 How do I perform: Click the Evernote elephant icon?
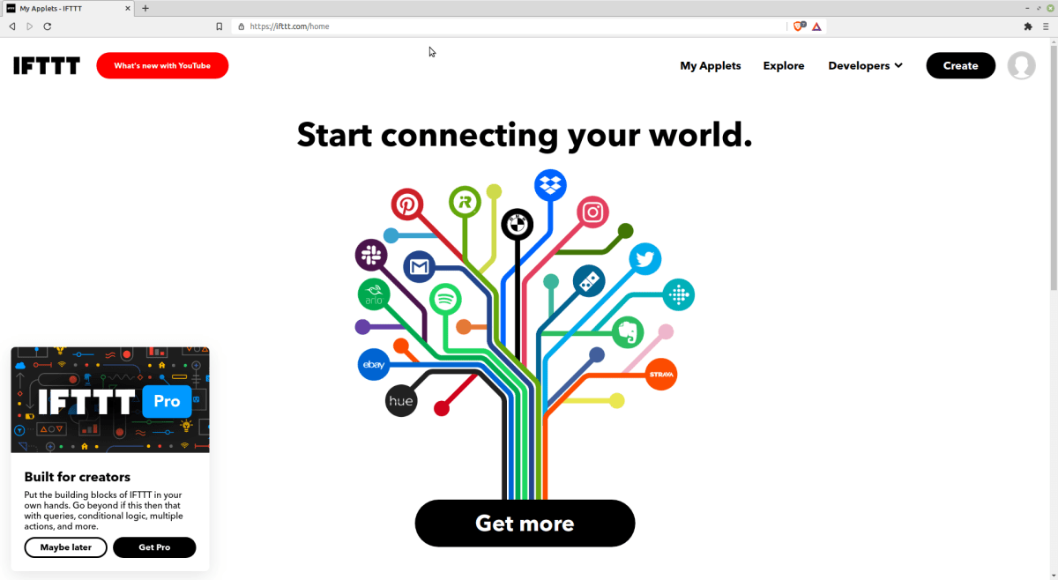628,332
